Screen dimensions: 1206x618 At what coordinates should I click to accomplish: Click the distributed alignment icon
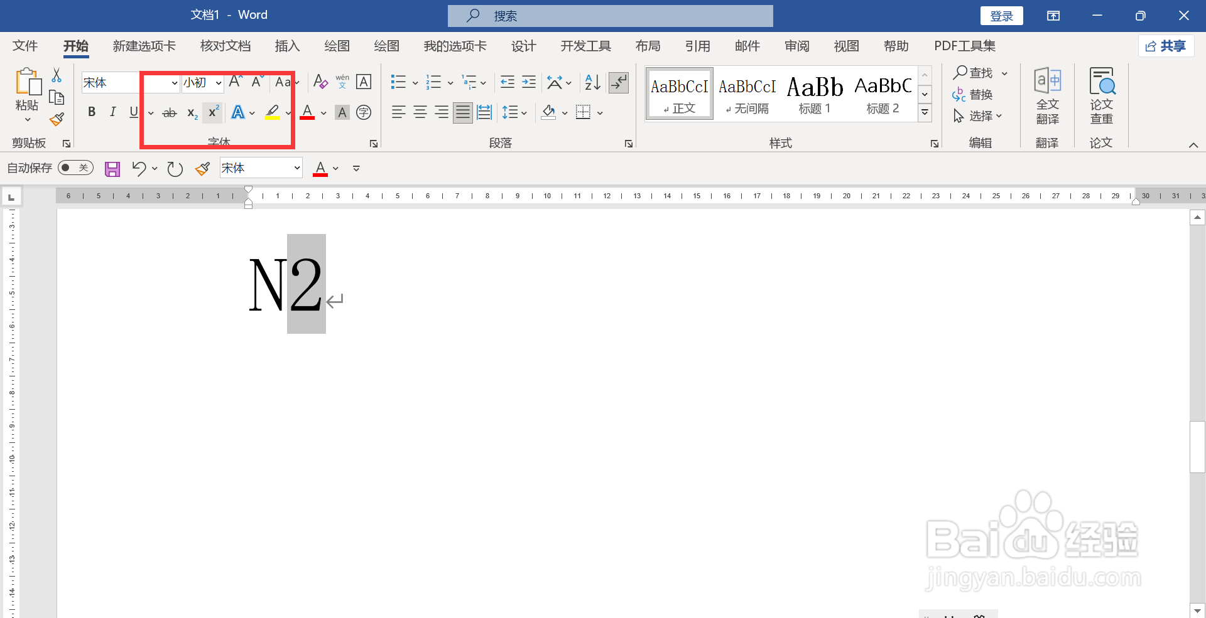coord(484,112)
